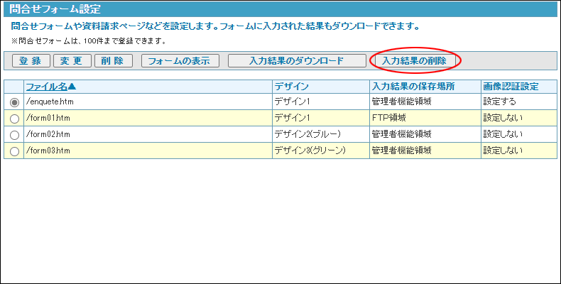Select the /enquete.htm radio button

point(14,102)
